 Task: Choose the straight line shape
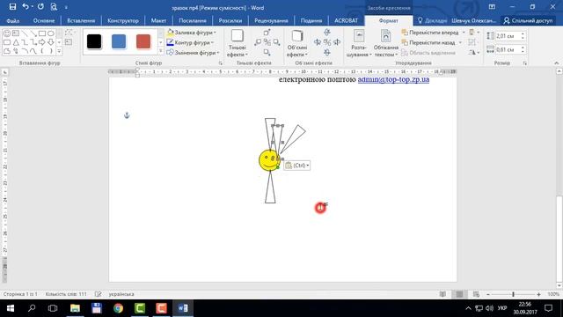pos(25,33)
